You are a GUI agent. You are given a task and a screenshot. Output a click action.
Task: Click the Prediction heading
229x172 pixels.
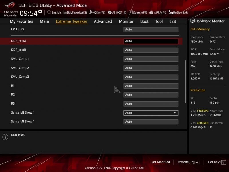coord(198,90)
